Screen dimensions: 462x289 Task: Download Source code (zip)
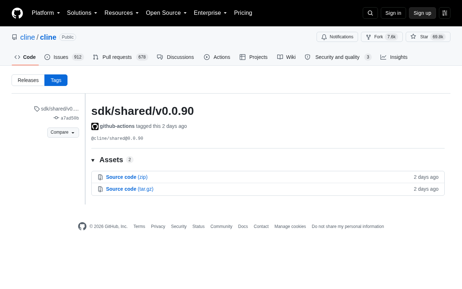point(127,177)
